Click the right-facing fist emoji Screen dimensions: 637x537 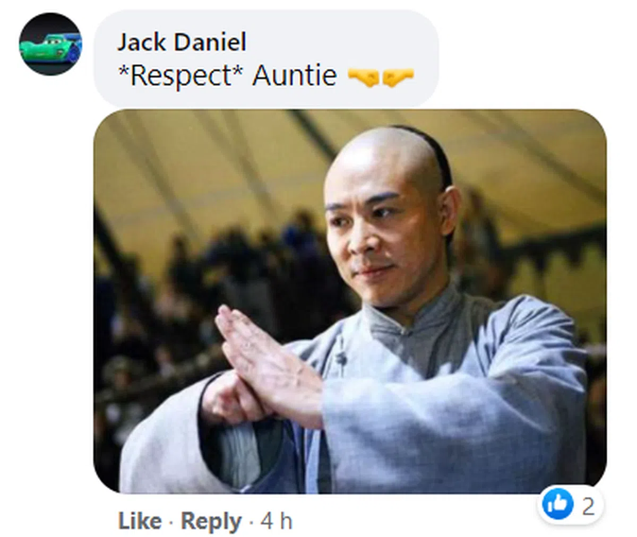(398, 77)
